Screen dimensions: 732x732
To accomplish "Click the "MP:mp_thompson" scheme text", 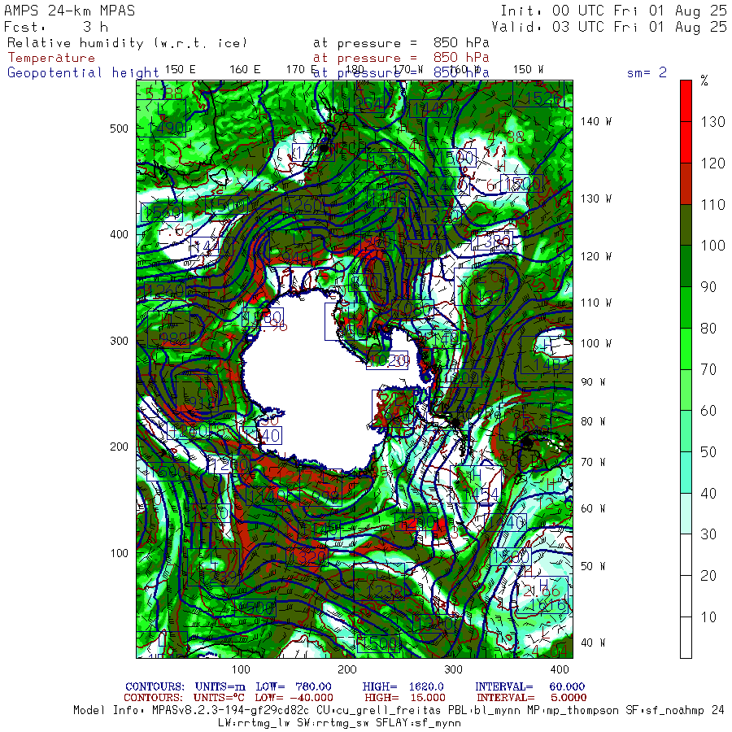I will [573, 711].
